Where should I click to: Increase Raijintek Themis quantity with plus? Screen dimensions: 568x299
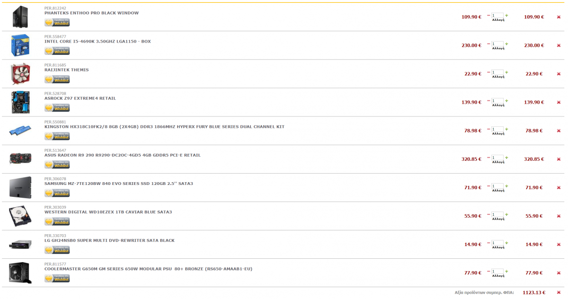(x=506, y=72)
